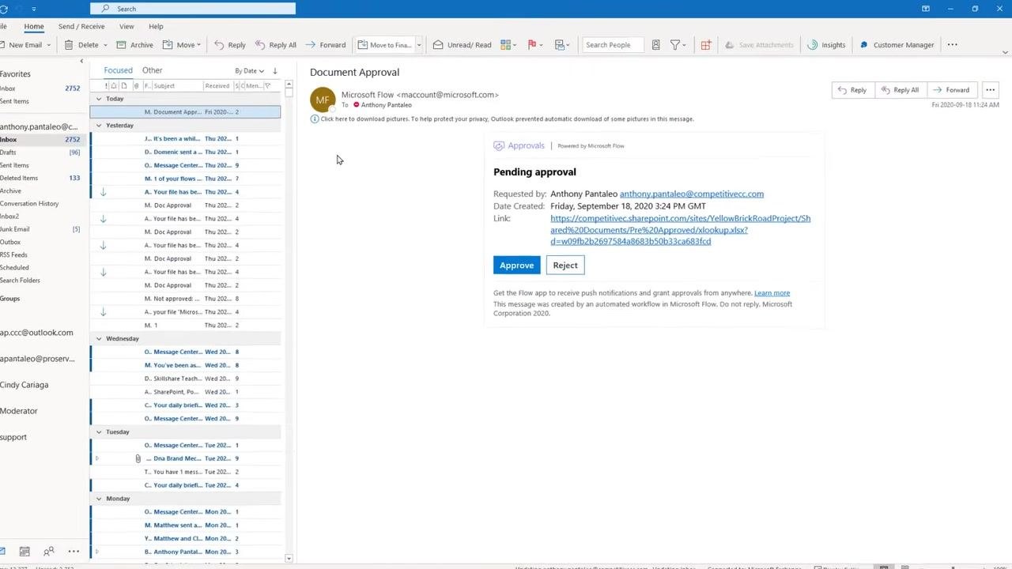The width and height of the screenshot is (1012, 569).
Task: Select the 'Not approved:' message
Action: pyautogui.click(x=185, y=299)
